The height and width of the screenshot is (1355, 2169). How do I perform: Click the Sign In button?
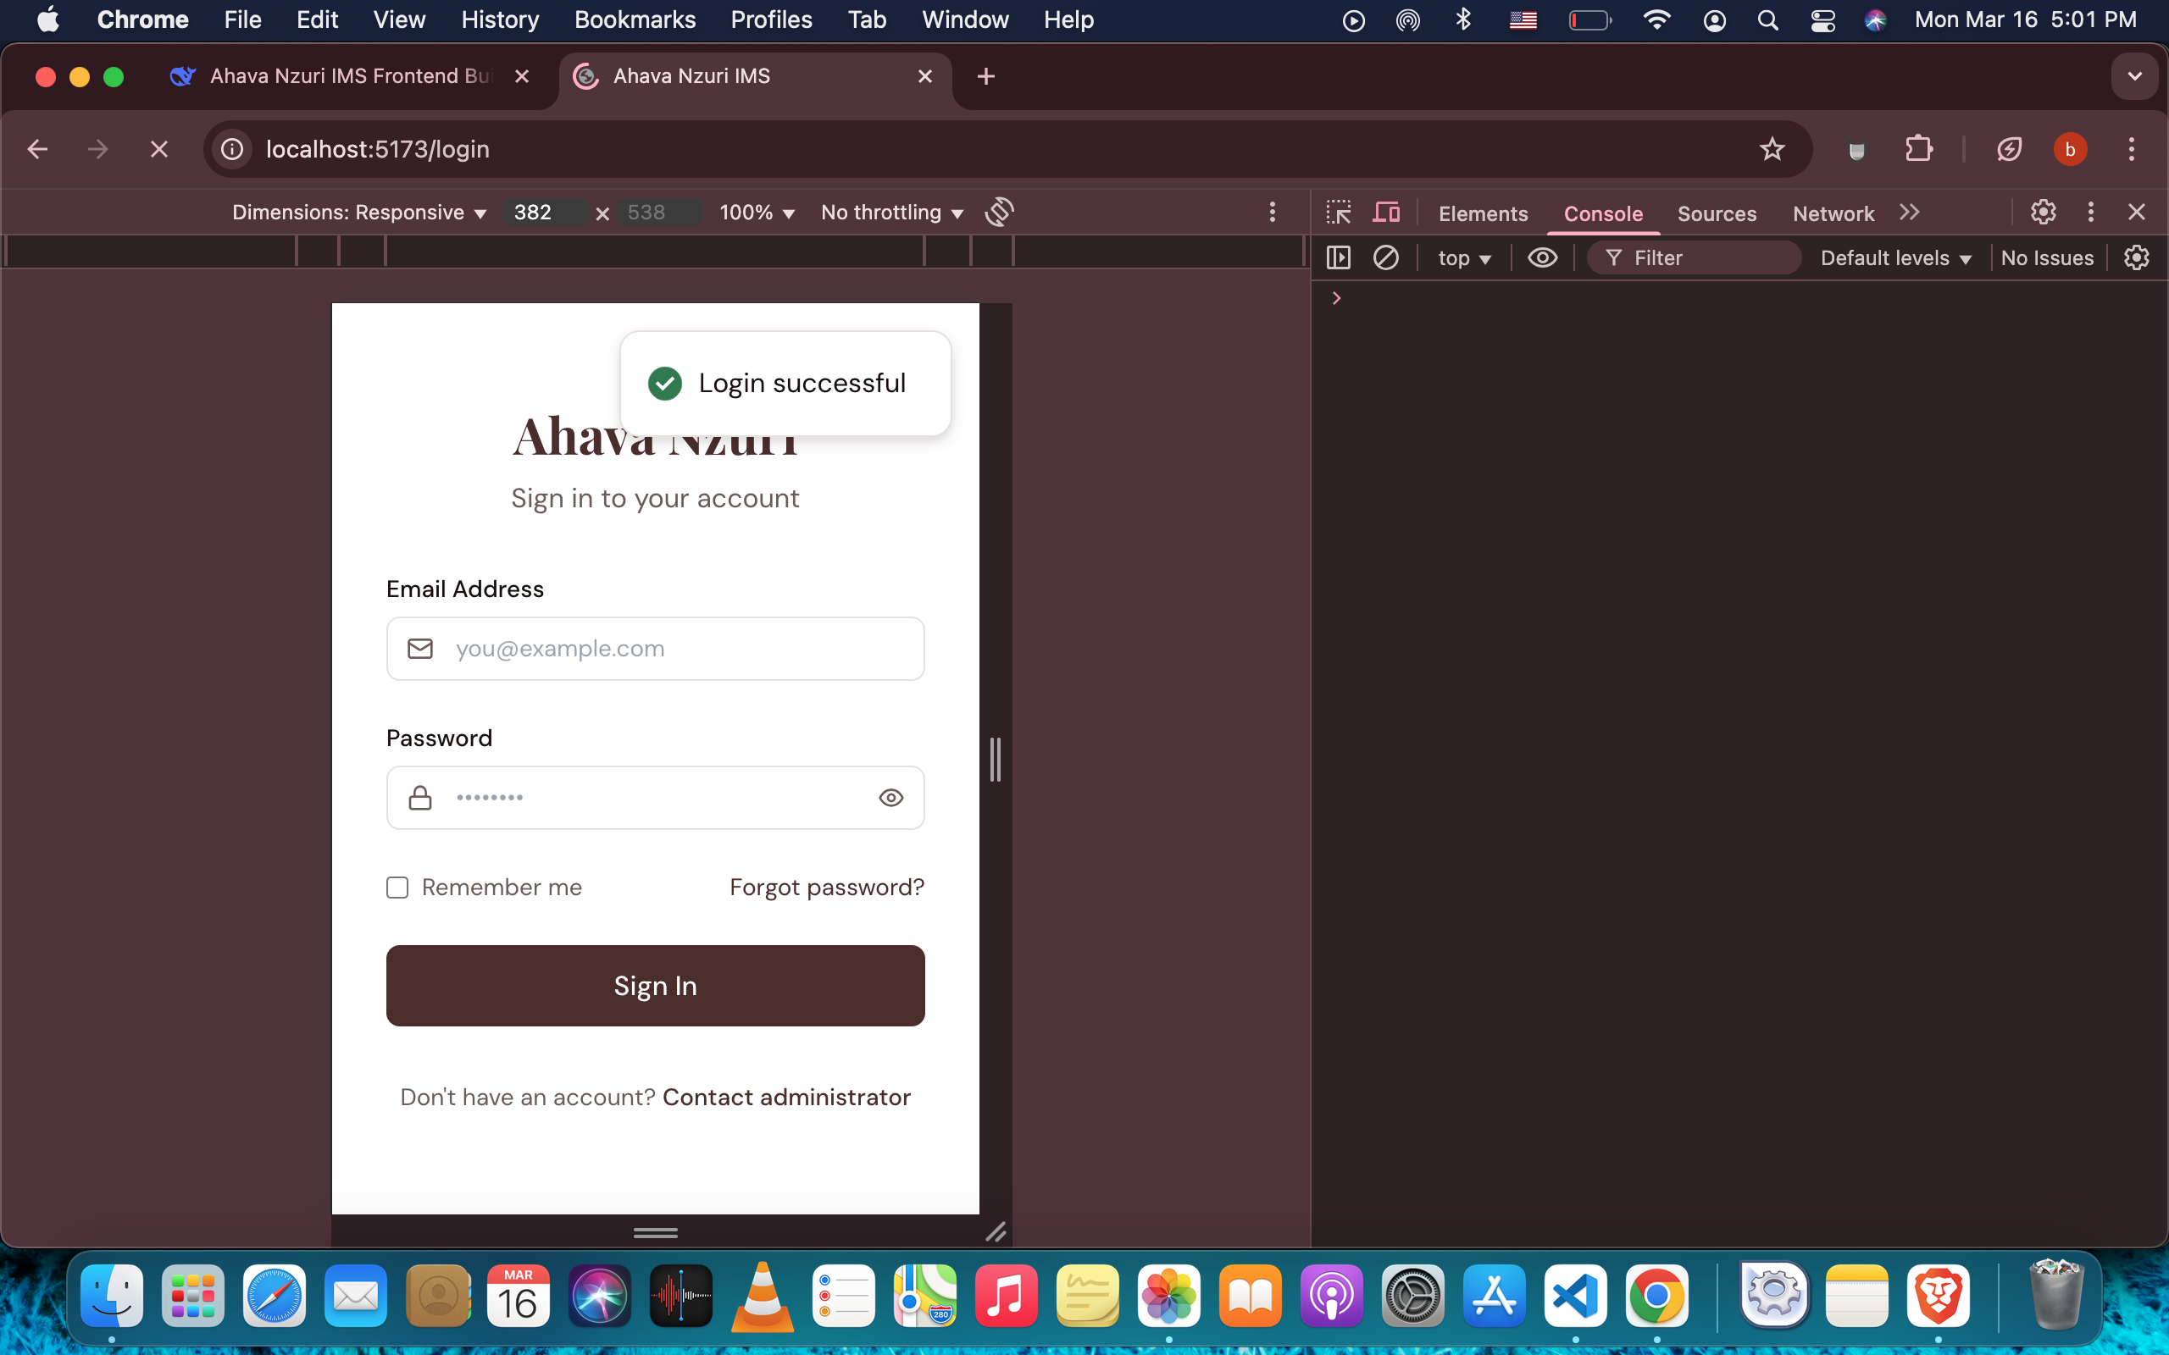(655, 986)
